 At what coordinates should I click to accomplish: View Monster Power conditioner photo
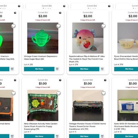[88, 105]
